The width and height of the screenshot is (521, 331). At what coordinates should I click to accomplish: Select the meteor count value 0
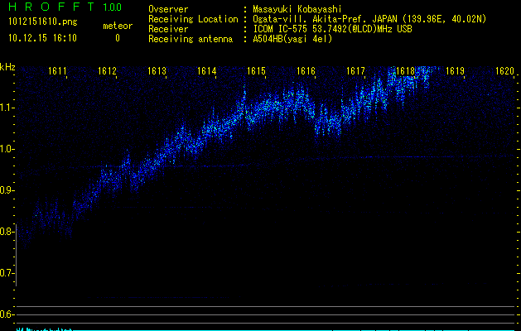click(118, 38)
